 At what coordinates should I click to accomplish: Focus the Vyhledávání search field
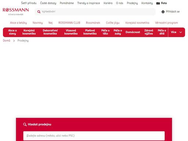click(x=95, y=12)
